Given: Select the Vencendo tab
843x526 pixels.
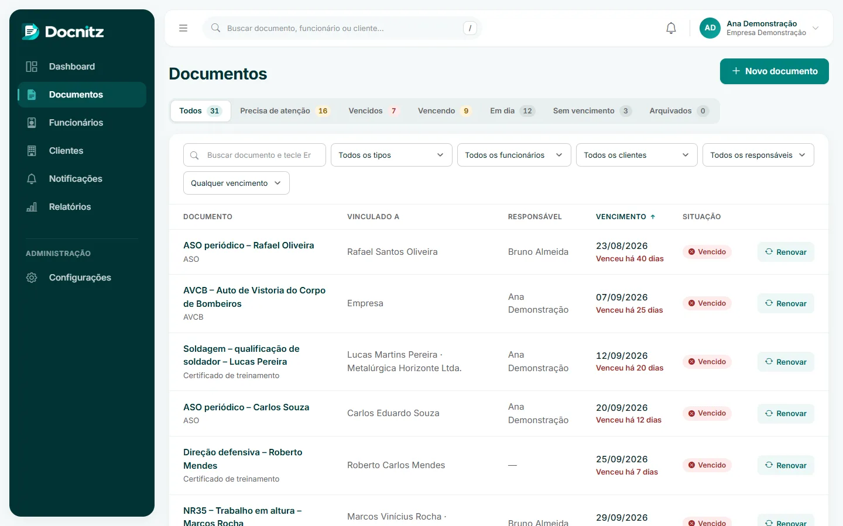Looking at the screenshot, I should coord(445,111).
